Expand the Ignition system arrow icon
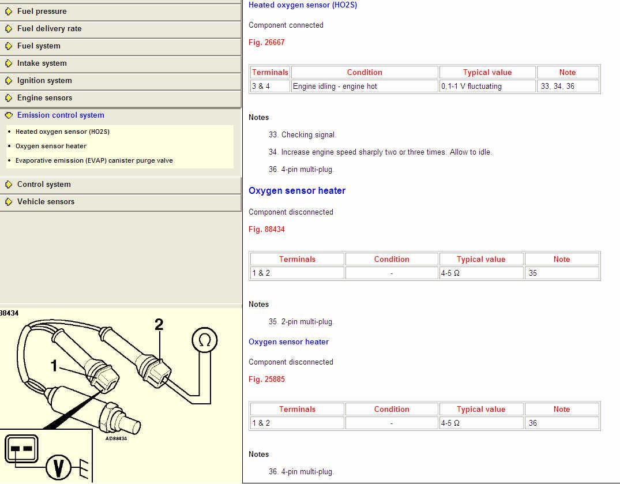Image resolution: width=620 pixels, height=484 pixels. tap(9, 81)
